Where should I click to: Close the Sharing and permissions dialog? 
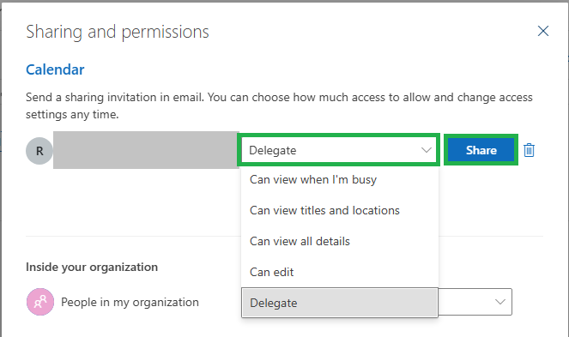pyautogui.click(x=543, y=31)
